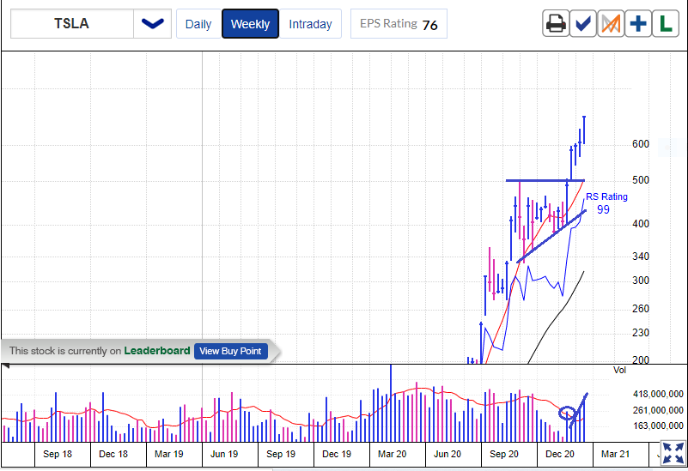Switch to the Intraday chart tab
The width and height of the screenshot is (688, 471).
[x=310, y=24]
